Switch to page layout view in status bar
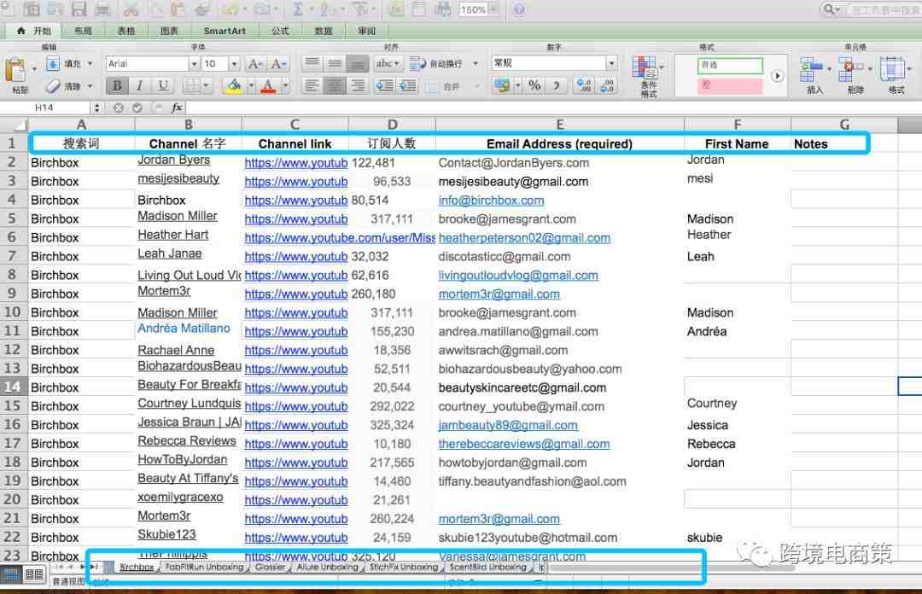This screenshot has width=922, height=594. (34, 574)
